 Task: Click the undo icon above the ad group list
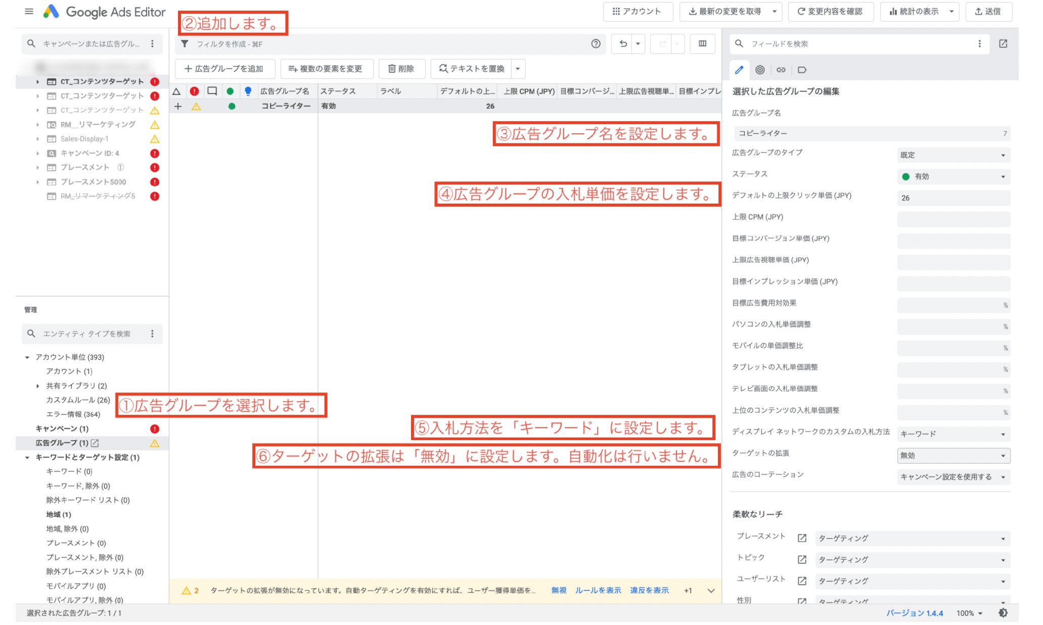pos(623,44)
